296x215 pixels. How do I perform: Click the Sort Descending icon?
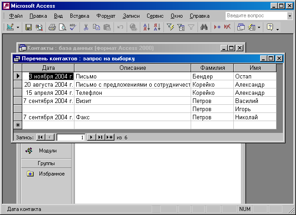coord(157,27)
